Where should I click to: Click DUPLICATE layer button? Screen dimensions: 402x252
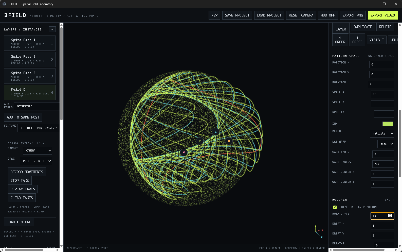[363, 27]
